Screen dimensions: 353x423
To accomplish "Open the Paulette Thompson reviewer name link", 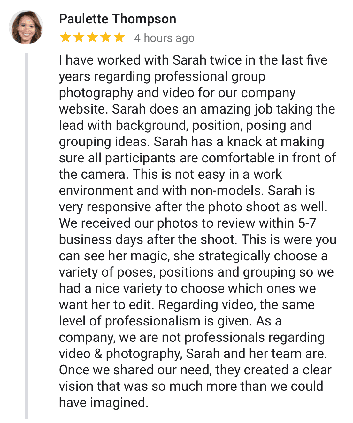I will click(118, 19).
